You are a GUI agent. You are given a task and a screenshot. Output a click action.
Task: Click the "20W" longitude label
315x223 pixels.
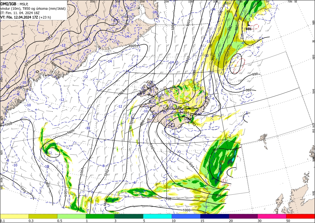click(x=166, y=1)
